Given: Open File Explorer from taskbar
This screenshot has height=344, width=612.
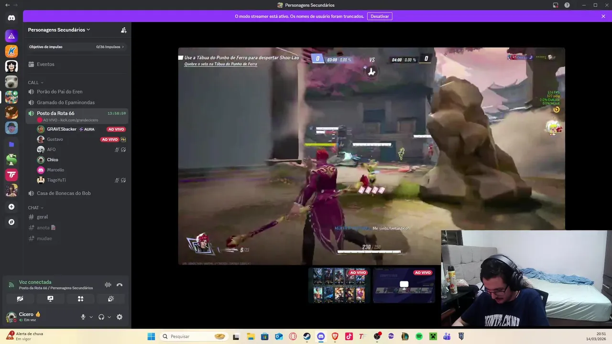Looking at the screenshot, I should pos(251,336).
